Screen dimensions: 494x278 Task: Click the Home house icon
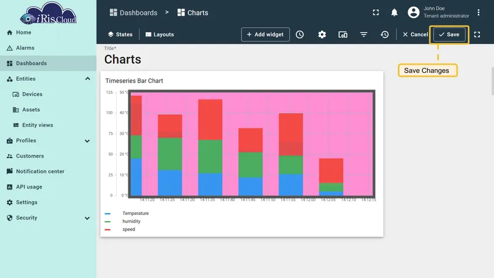(x=9, y=33)
